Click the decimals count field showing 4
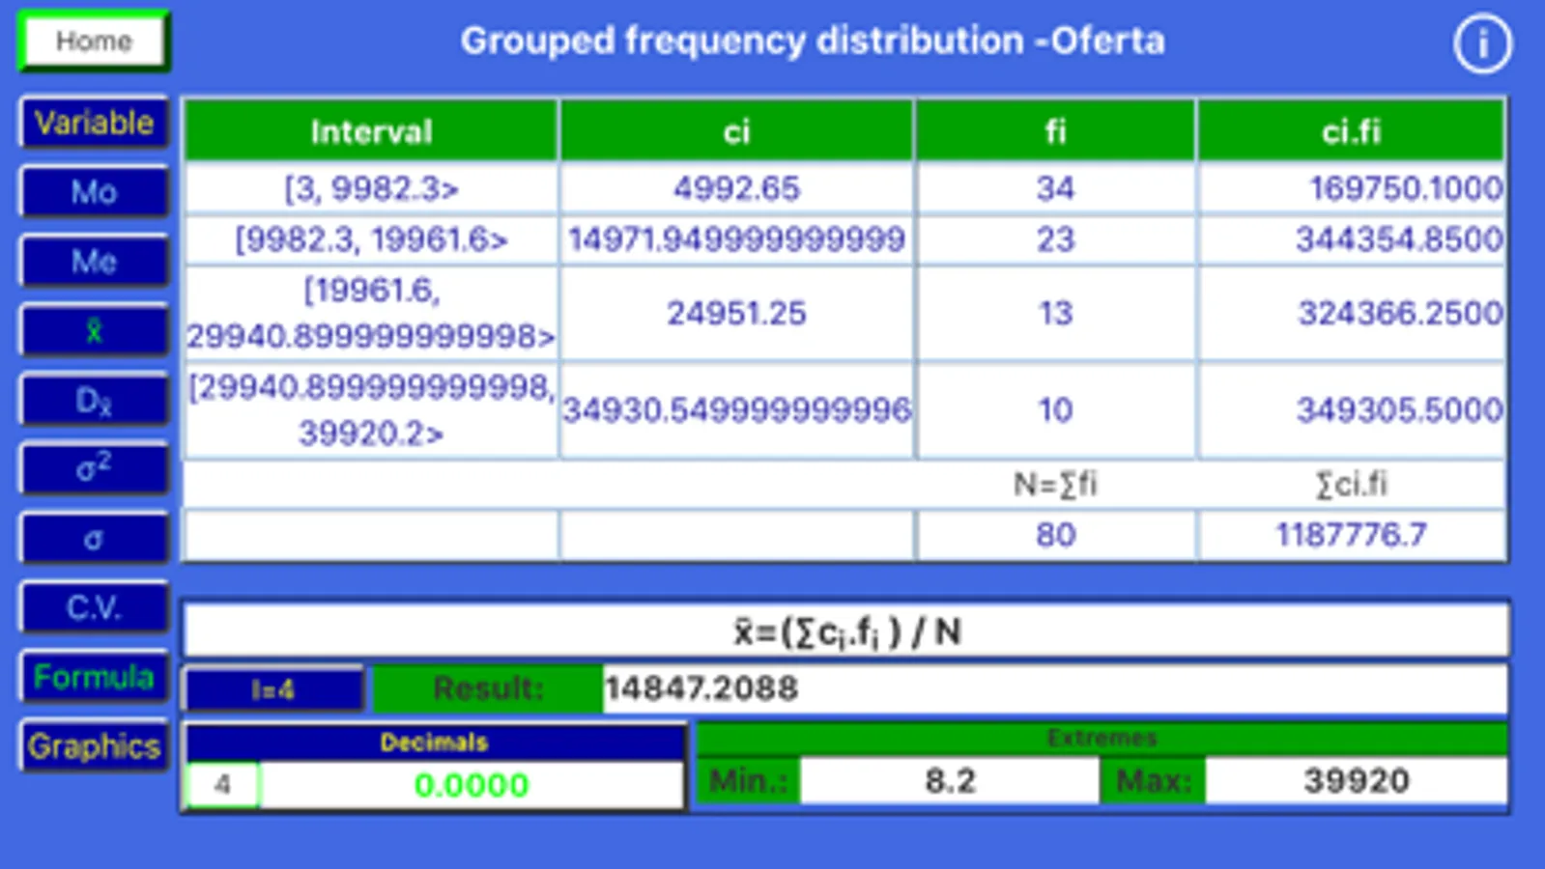Screen dimensions: 1545x869 (x=222, y=784)
